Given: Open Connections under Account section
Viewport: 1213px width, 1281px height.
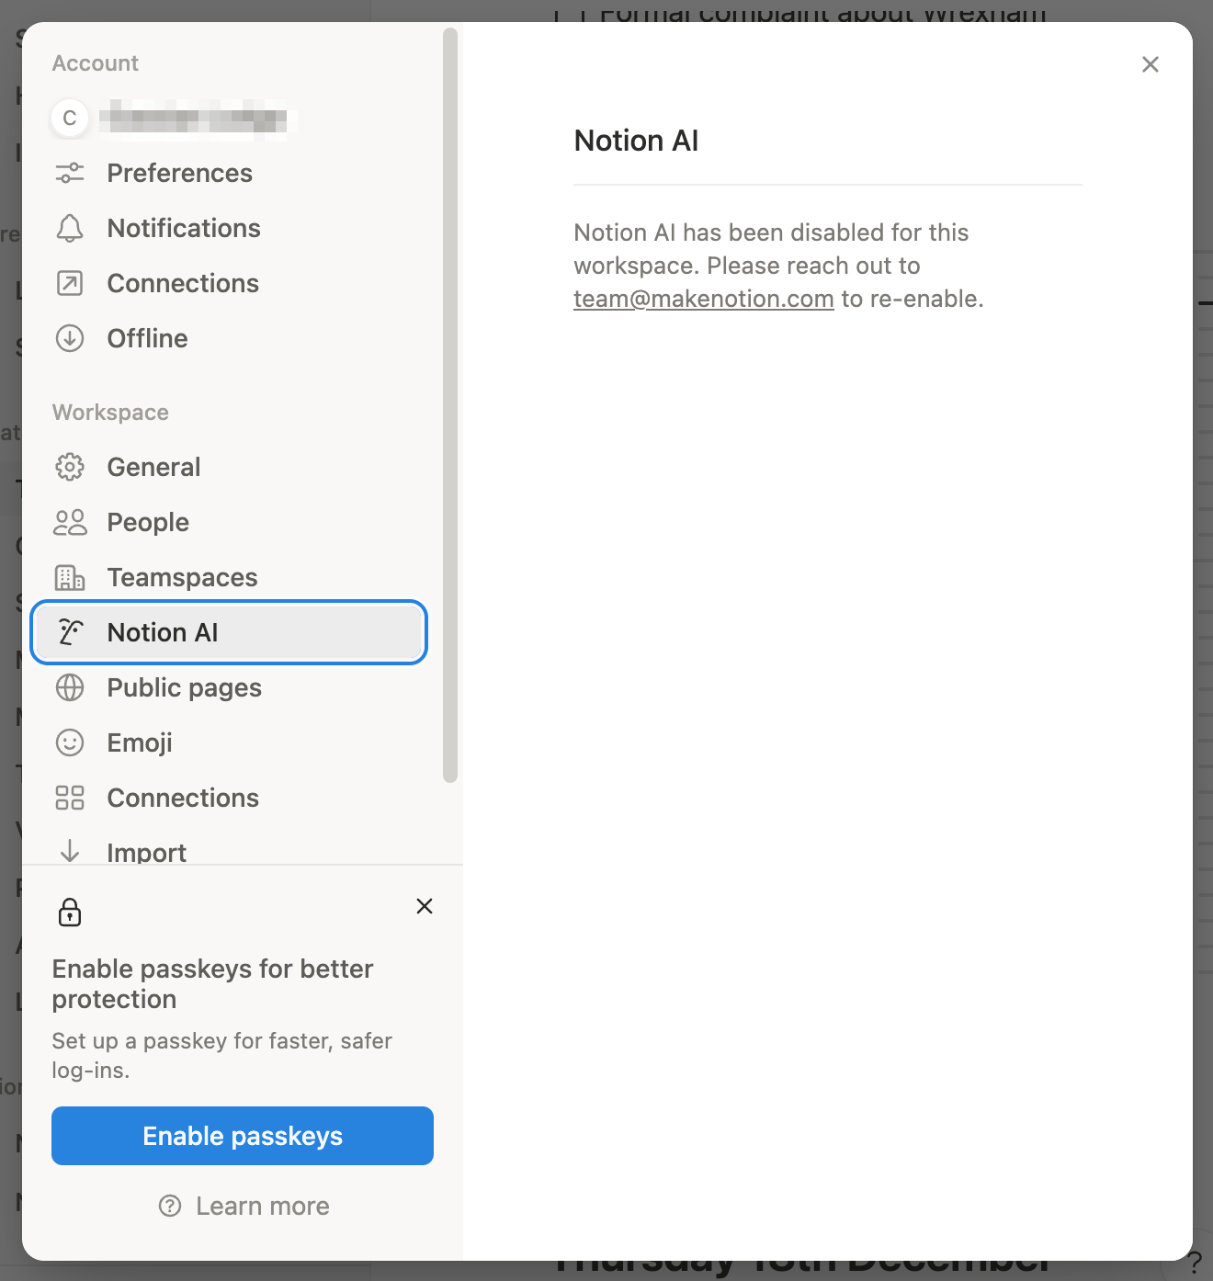Looking at the screenshot, I should coord(183,283).
